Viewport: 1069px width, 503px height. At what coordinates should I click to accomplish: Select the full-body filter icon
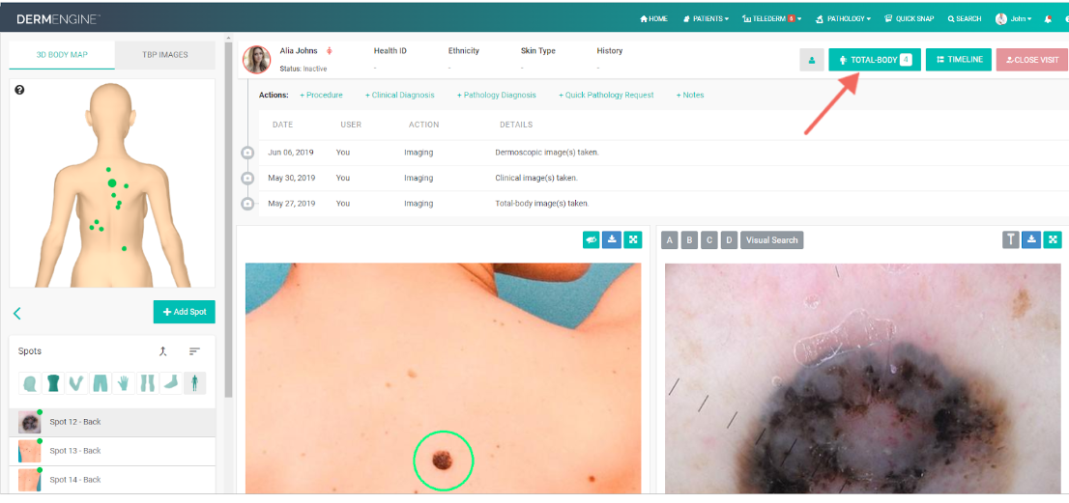pyautogui.click(x=194, y=383)
